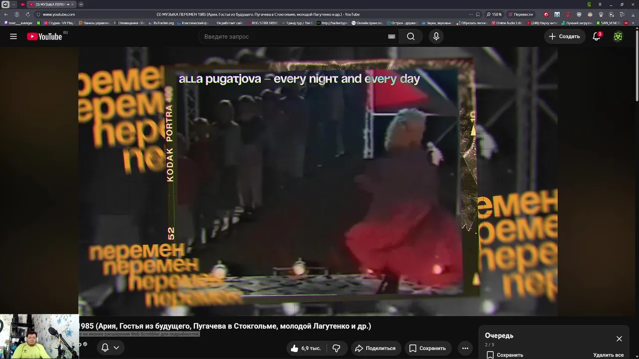Open the YouTube guide hamburger menu
This screenshot has width=639, height=359.
[x=13, y=36]
